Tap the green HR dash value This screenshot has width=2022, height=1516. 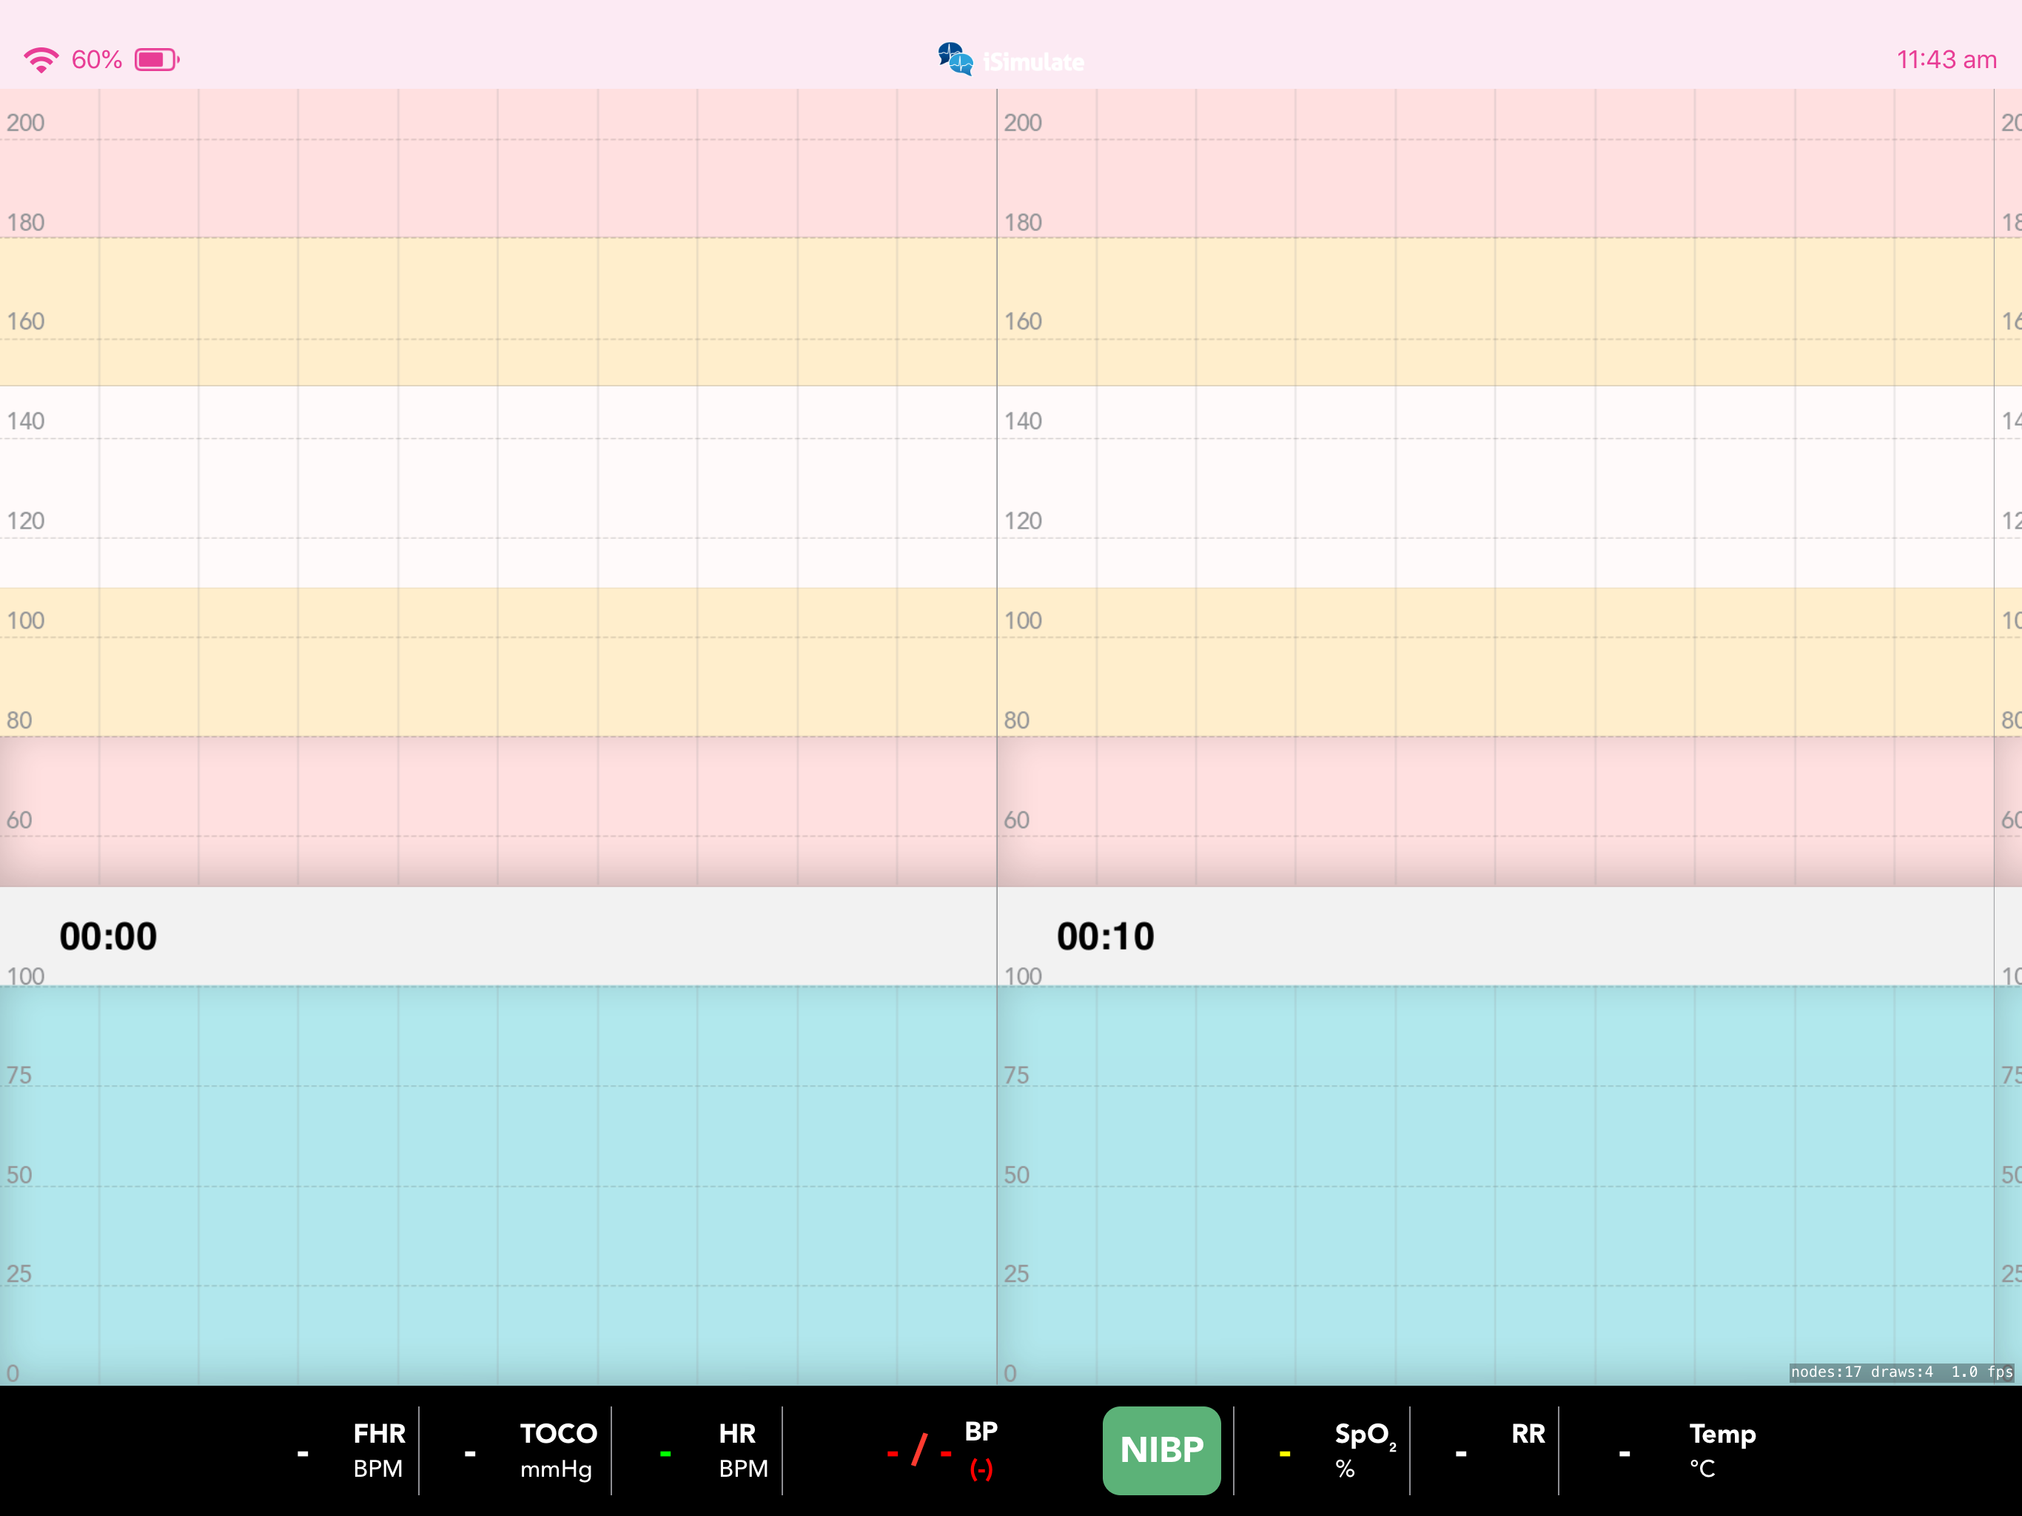pos(665,1453)
